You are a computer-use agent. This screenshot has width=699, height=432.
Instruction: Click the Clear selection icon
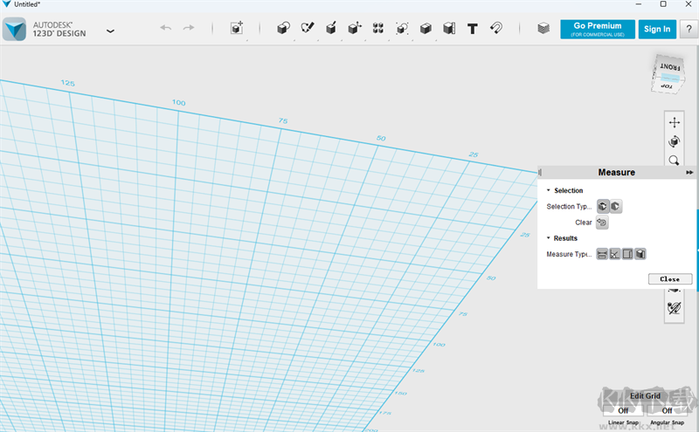pos(602,223)
